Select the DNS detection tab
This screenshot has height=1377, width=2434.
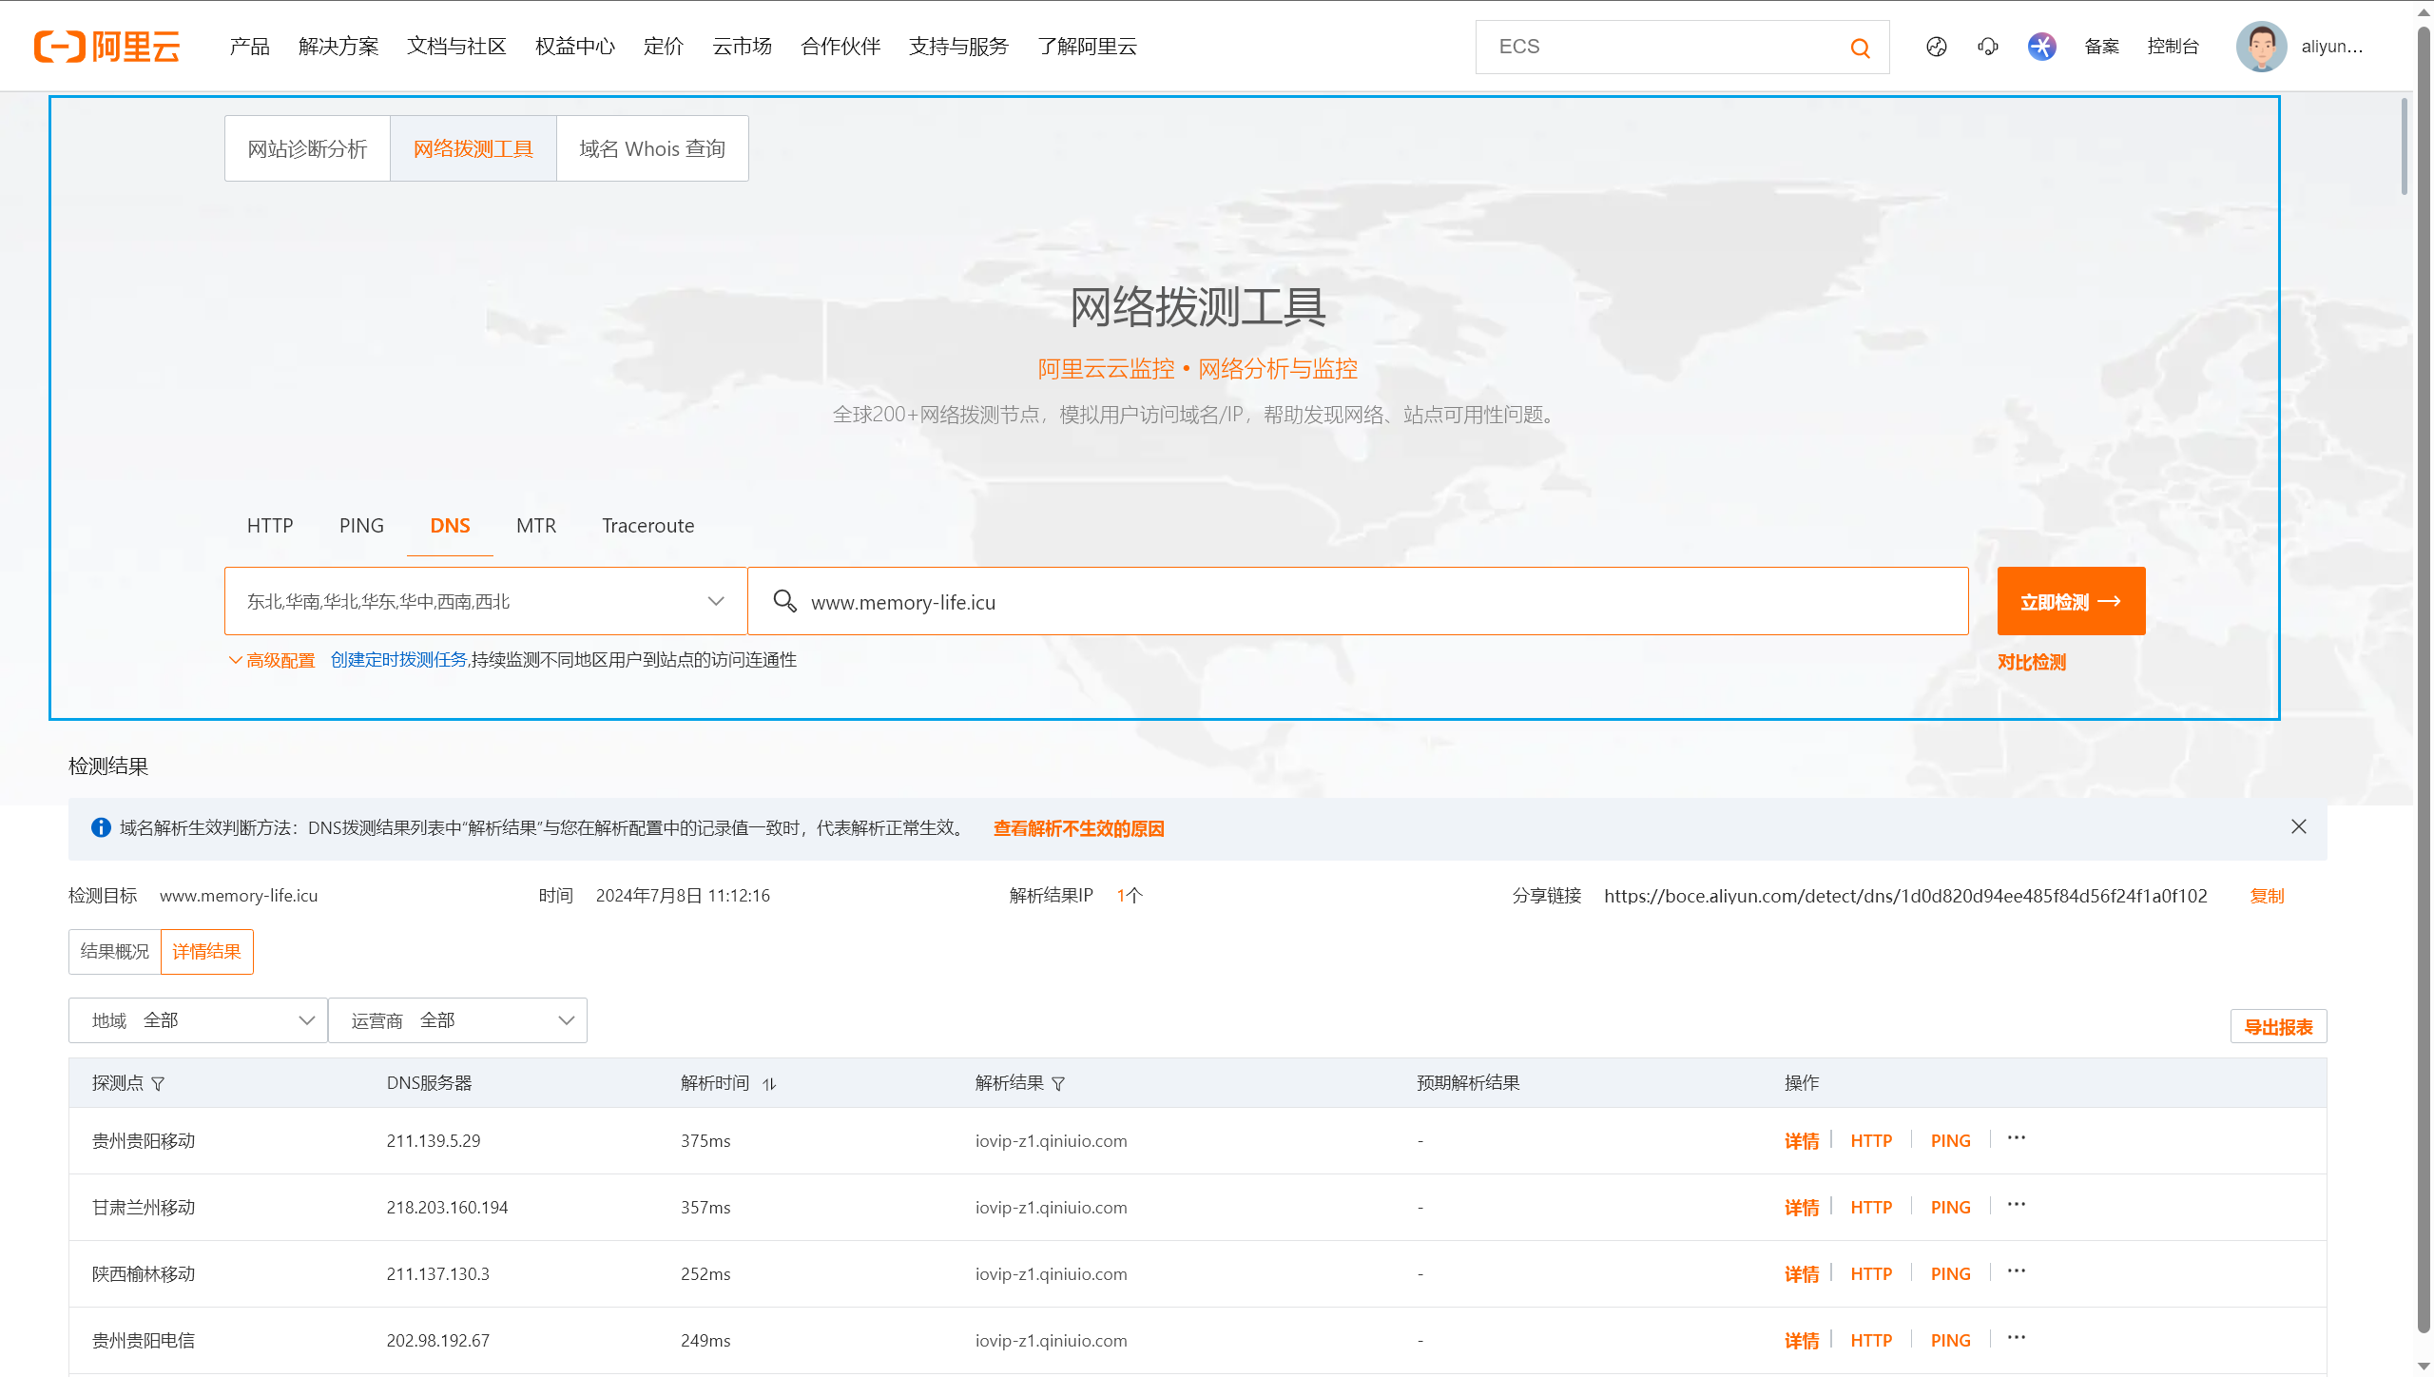point(450,526)
